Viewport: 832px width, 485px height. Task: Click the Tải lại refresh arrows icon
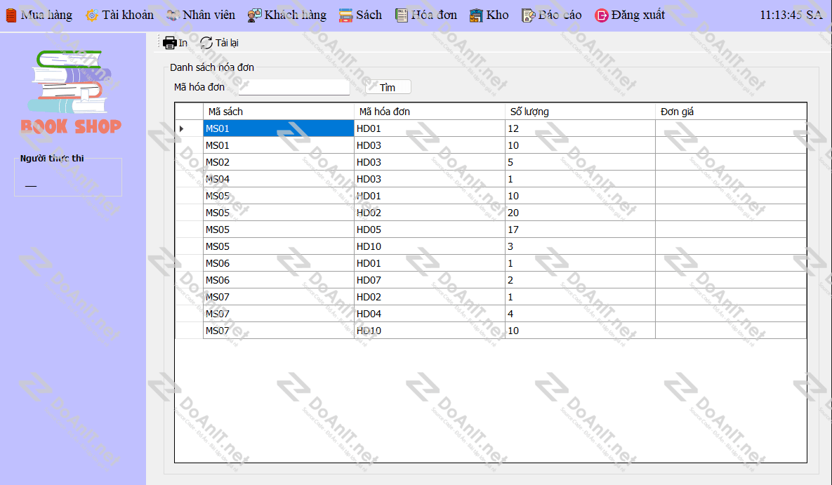[206, 43]
